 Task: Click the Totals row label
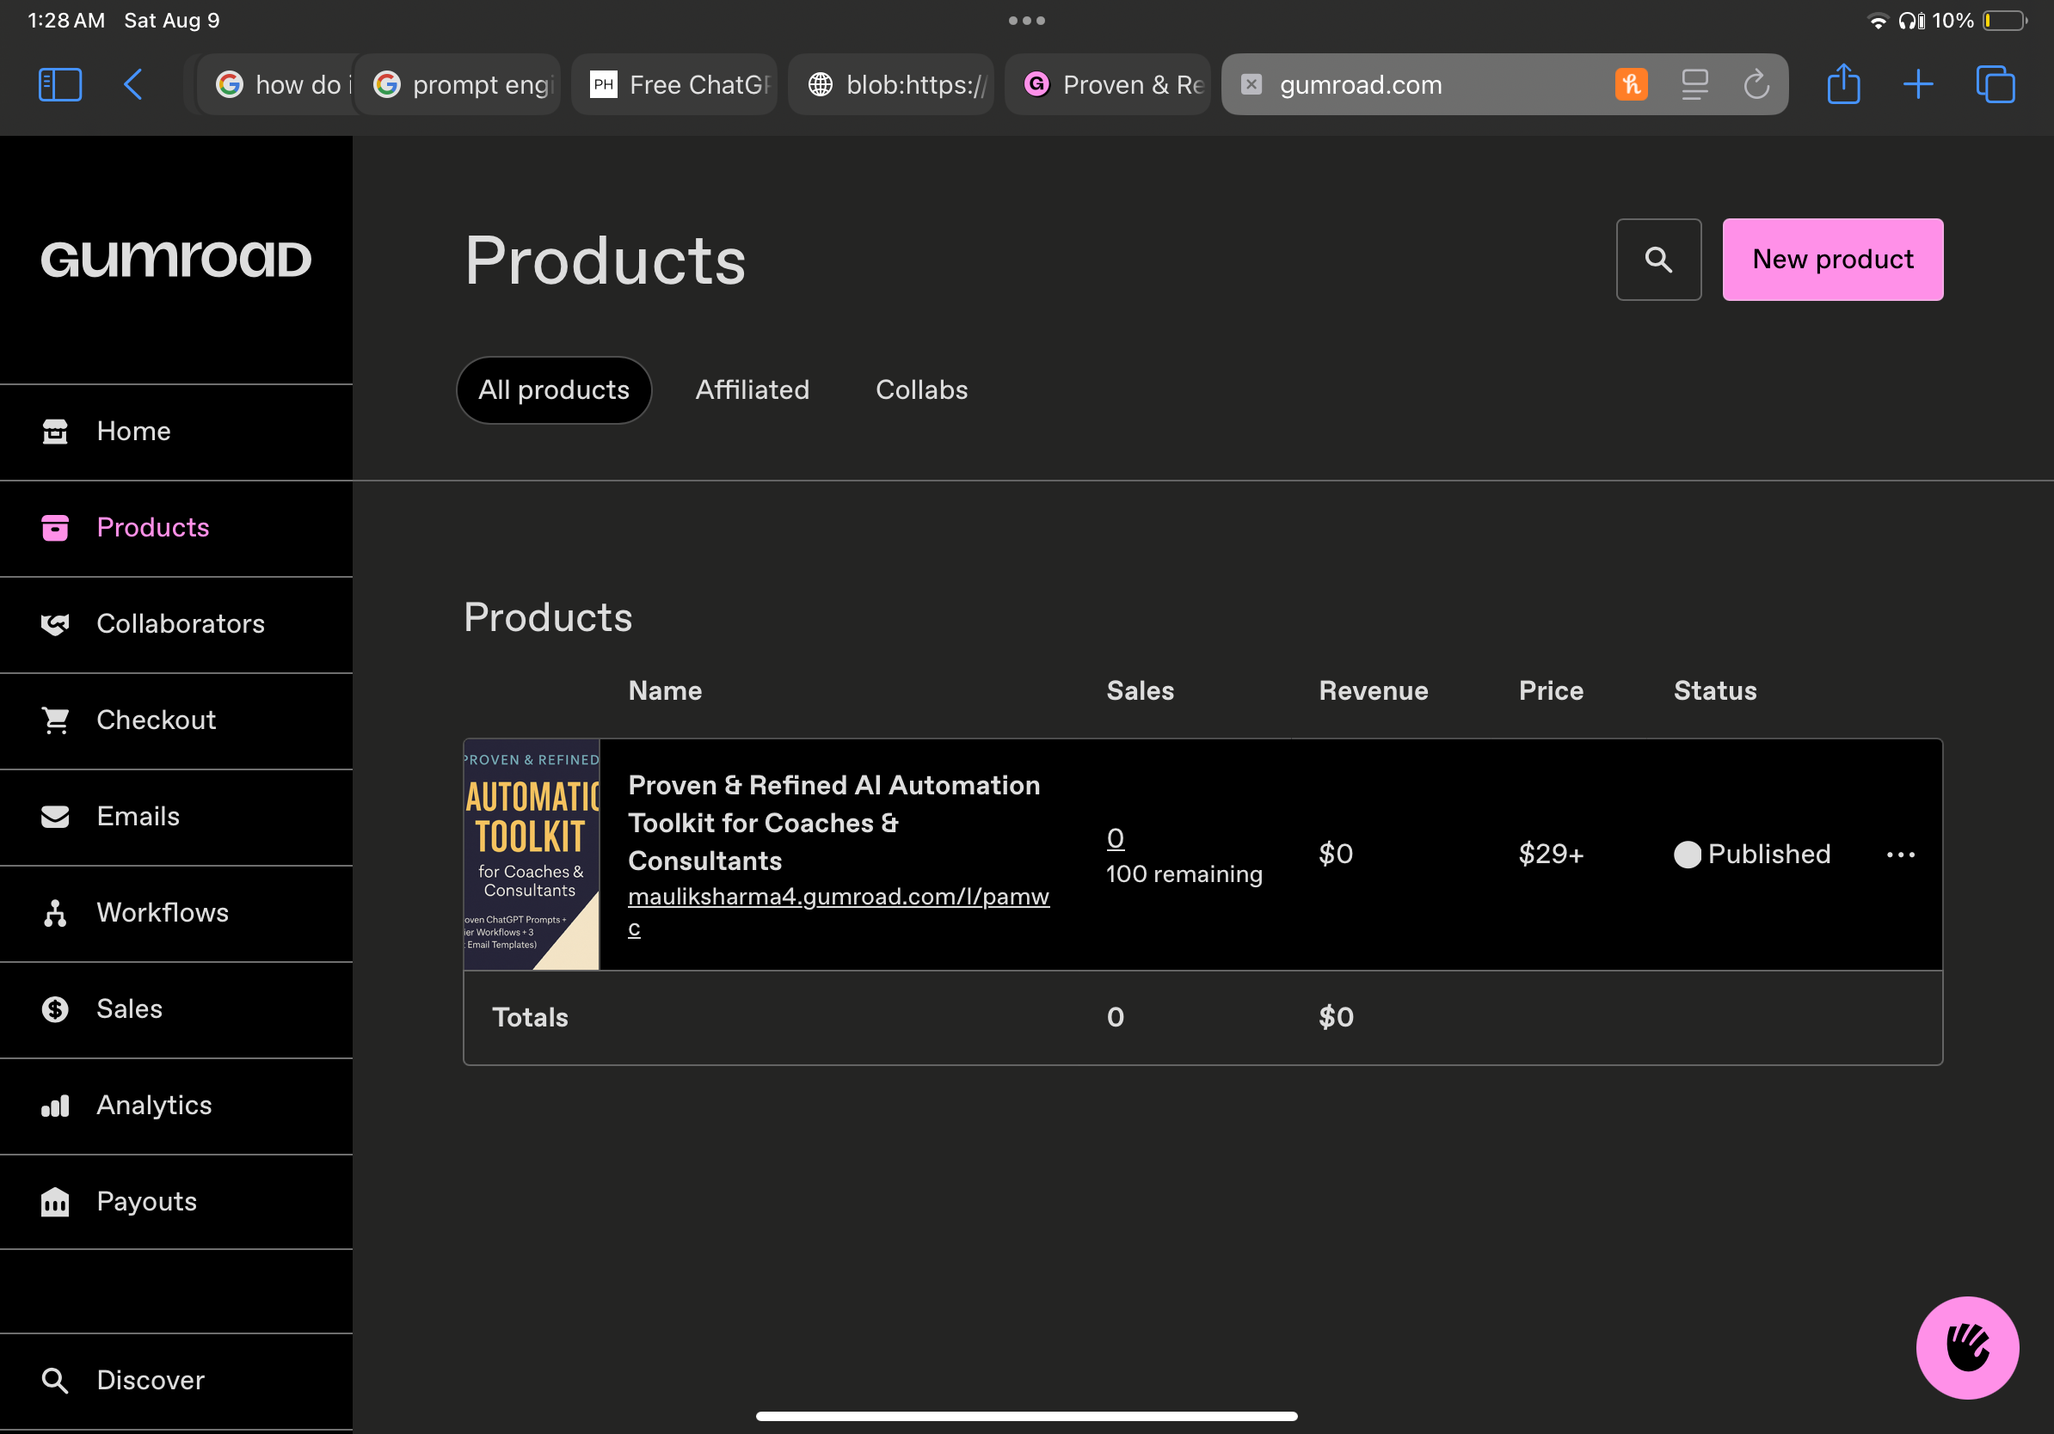(531, 1017)
